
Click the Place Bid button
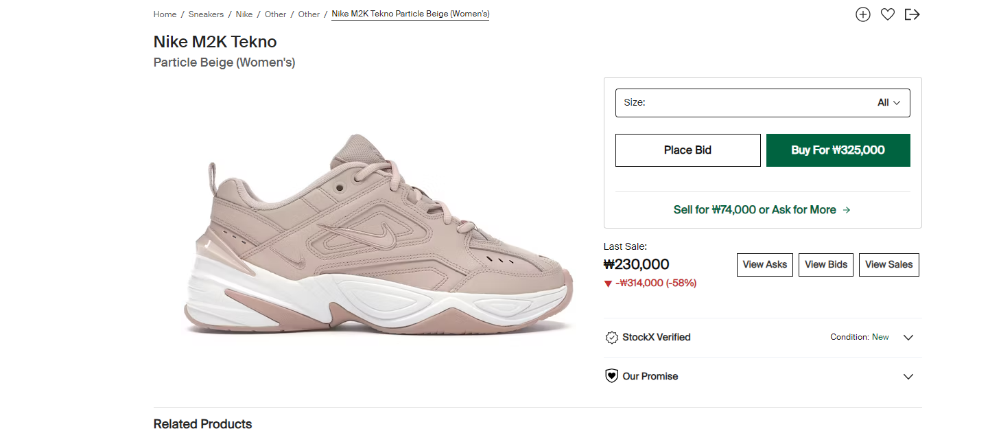pos(687,150)
